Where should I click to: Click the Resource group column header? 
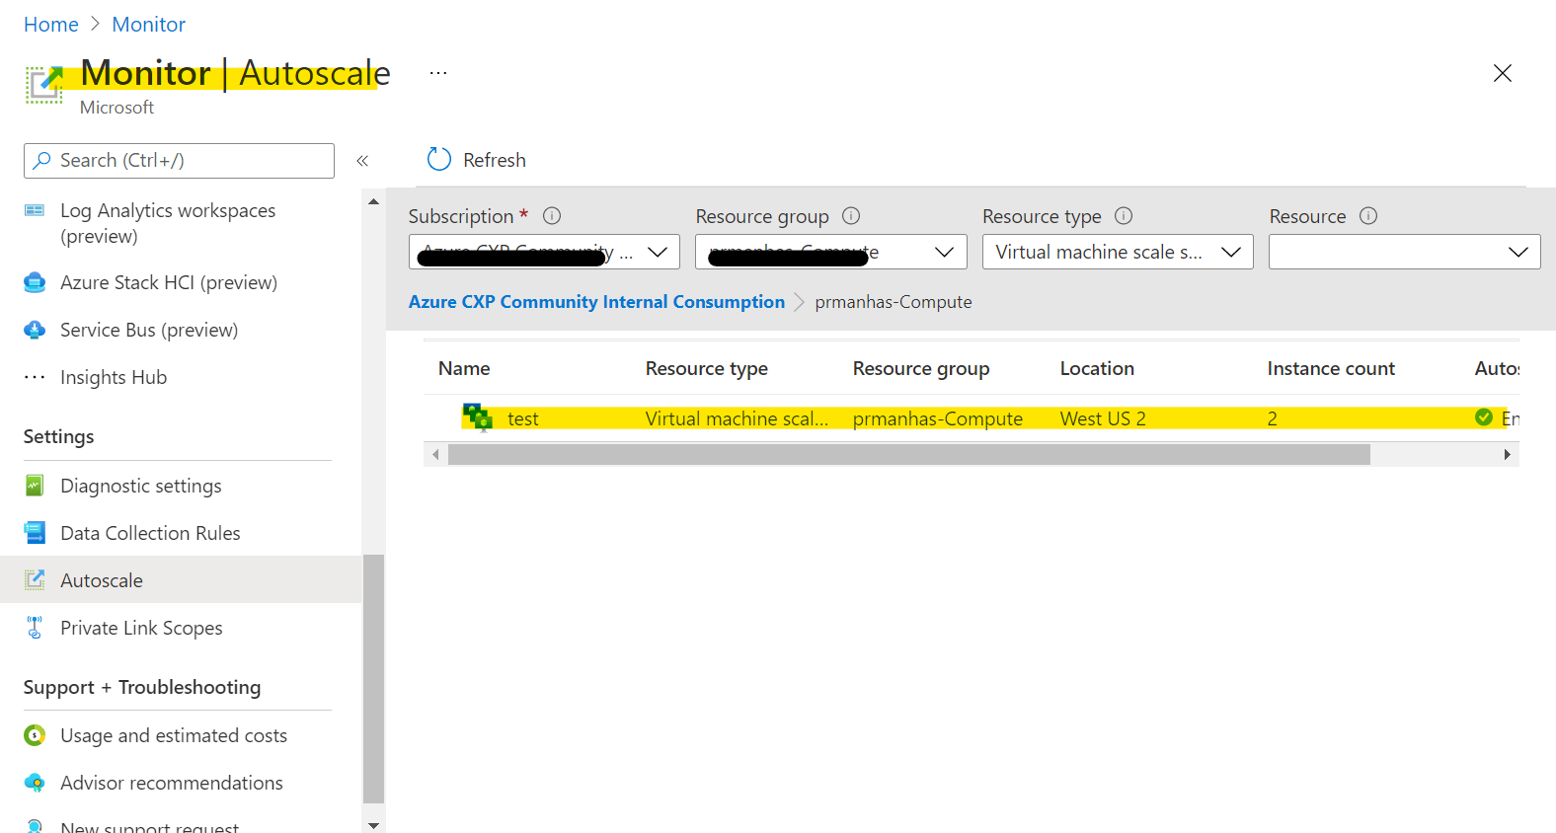921,368
